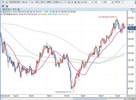Click the 가격이동평균(SMA) indicator label
The image size is (136, 100).
tap(10, 14)
